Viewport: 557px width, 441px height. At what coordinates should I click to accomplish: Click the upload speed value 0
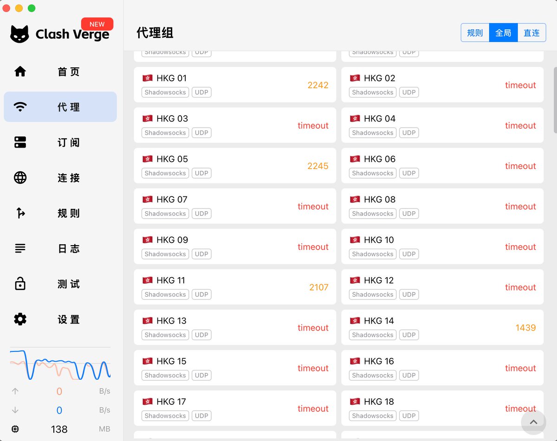click(x=59, y=391)
